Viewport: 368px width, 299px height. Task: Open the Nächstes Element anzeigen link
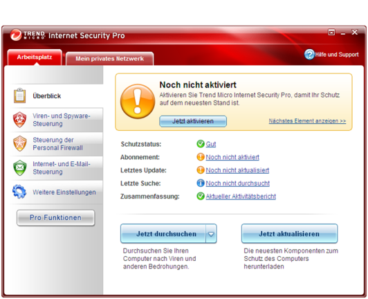point(307,121)
